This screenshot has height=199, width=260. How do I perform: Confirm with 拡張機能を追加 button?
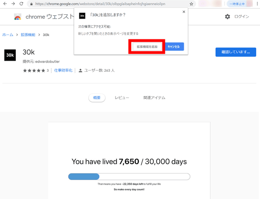click(x=147, y=47)
